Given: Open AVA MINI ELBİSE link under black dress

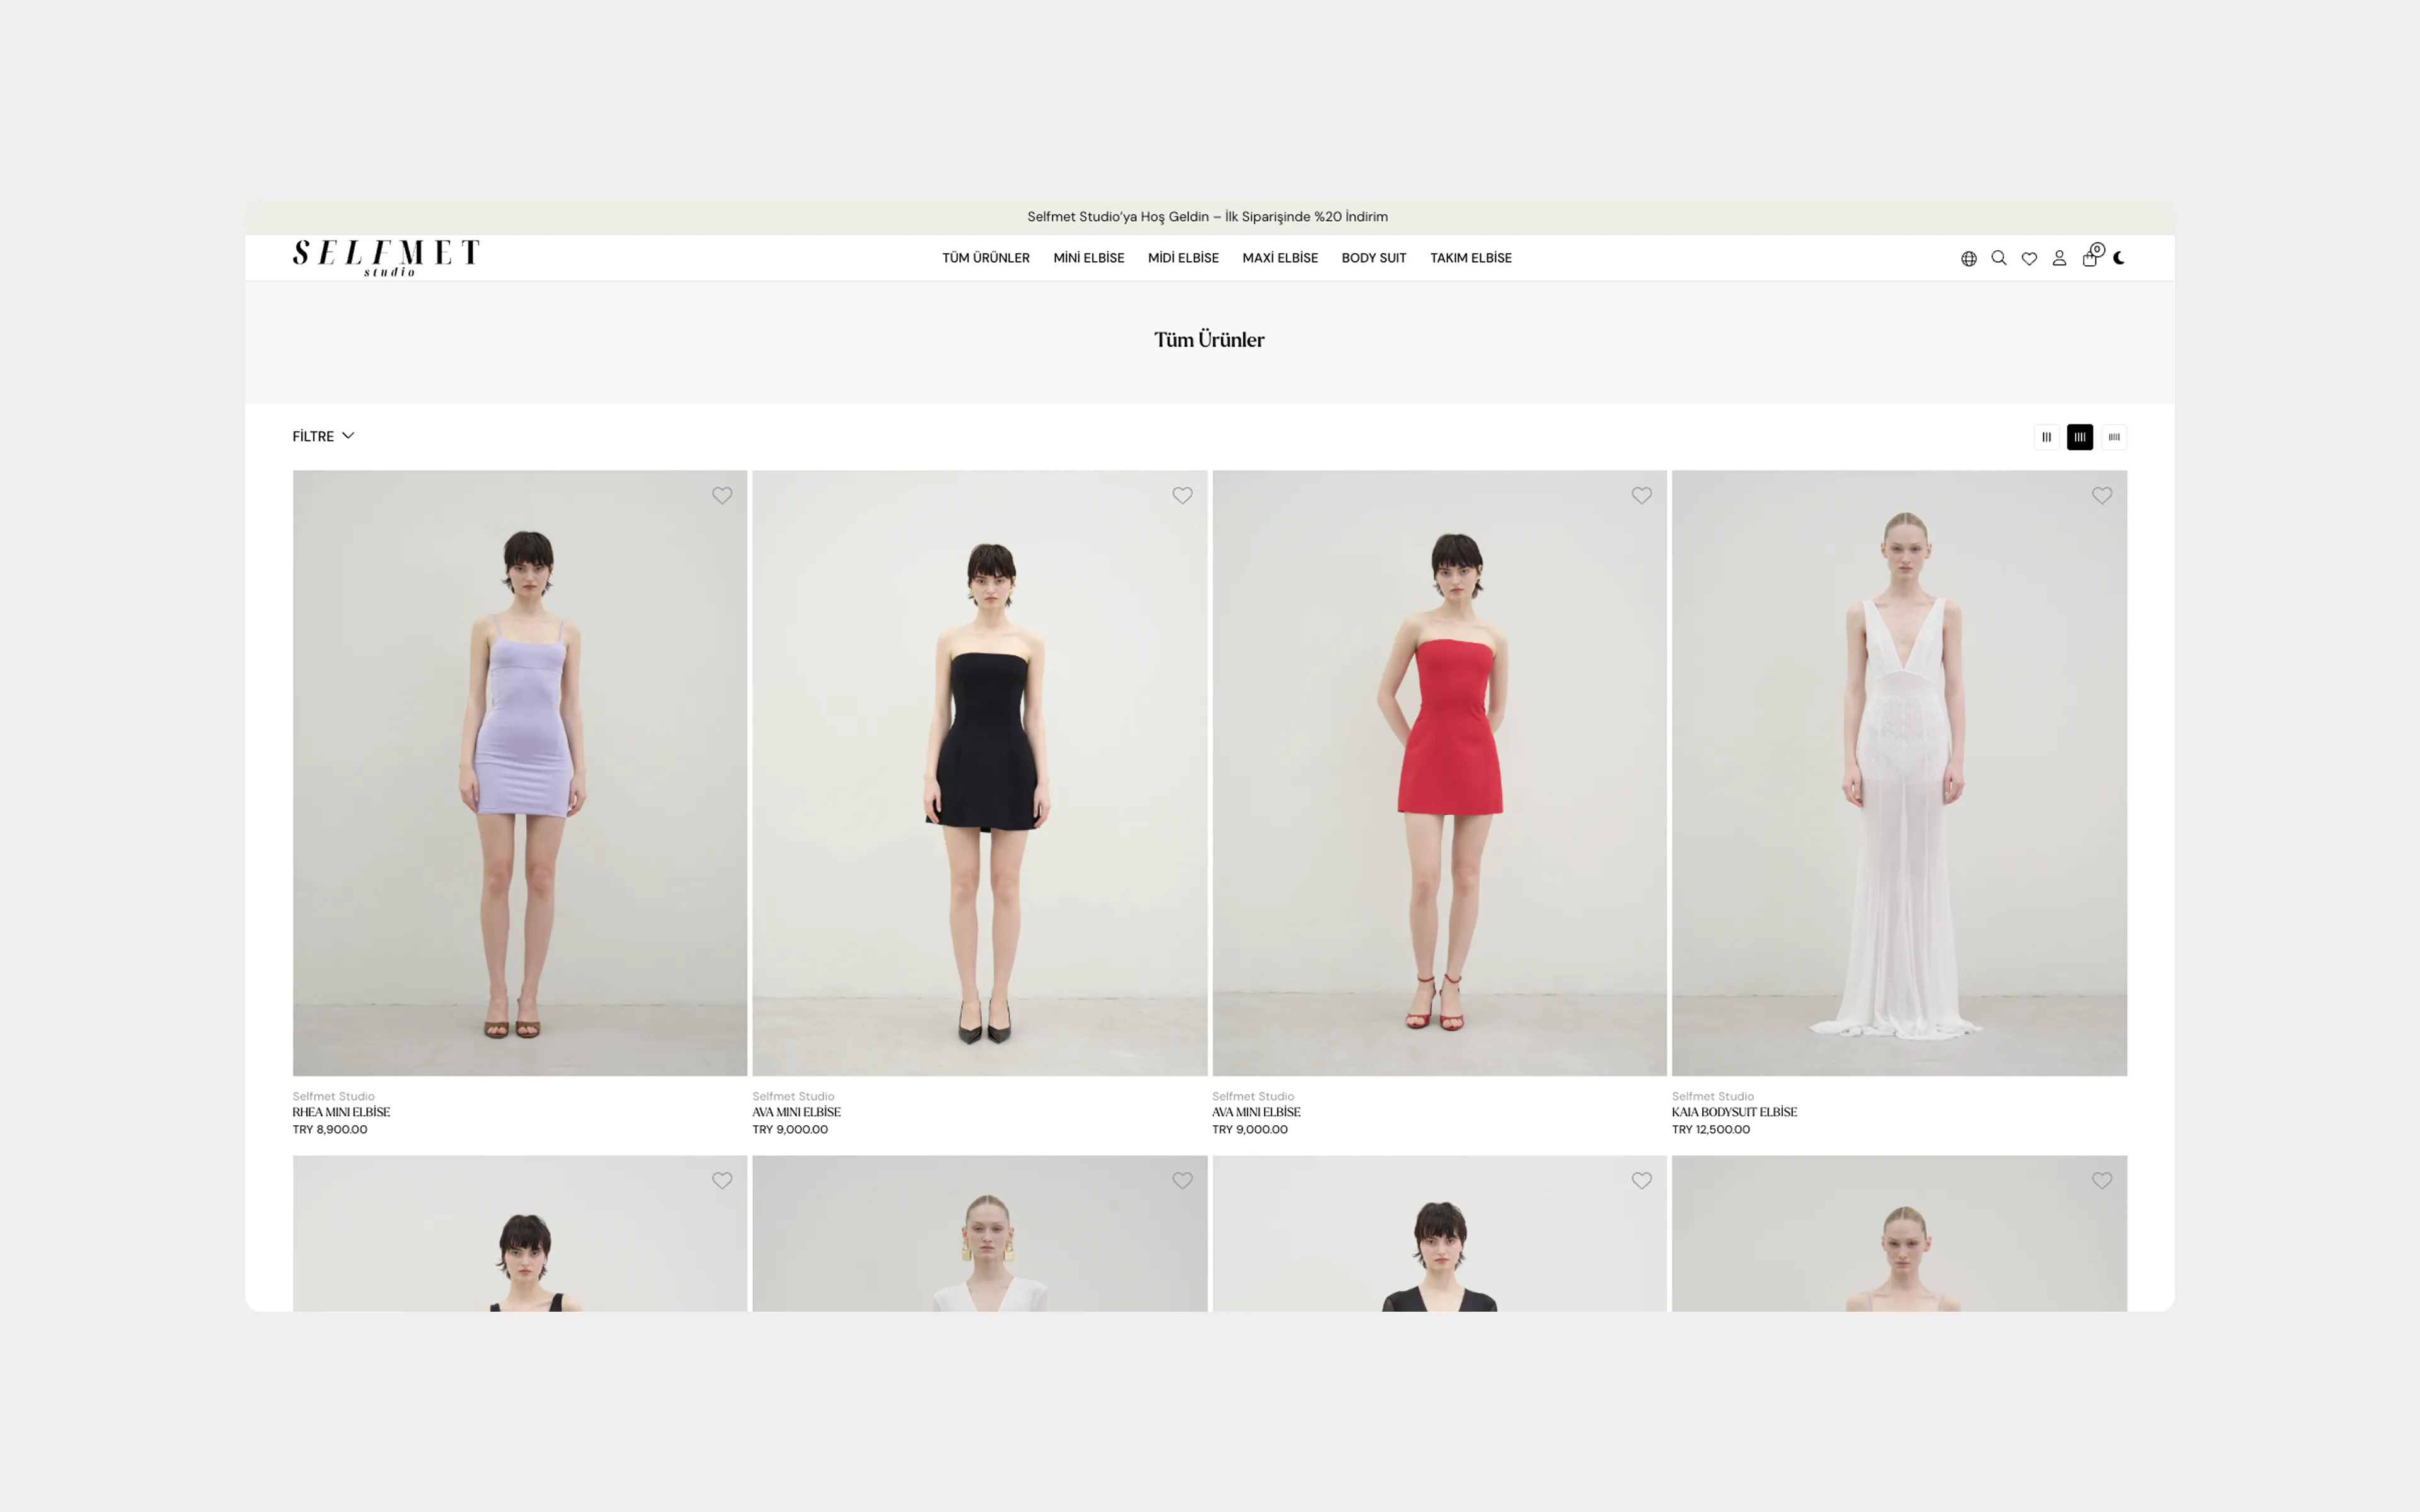Looking at the screenshot, I should click(x=797, y=1112).
